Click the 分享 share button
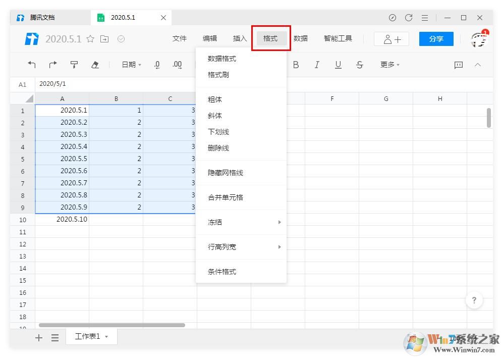Screen dimensions: 503x357 pyautogui.click(x=436, y=38)
